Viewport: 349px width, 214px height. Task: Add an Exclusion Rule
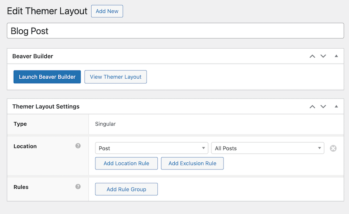point(192,163)
